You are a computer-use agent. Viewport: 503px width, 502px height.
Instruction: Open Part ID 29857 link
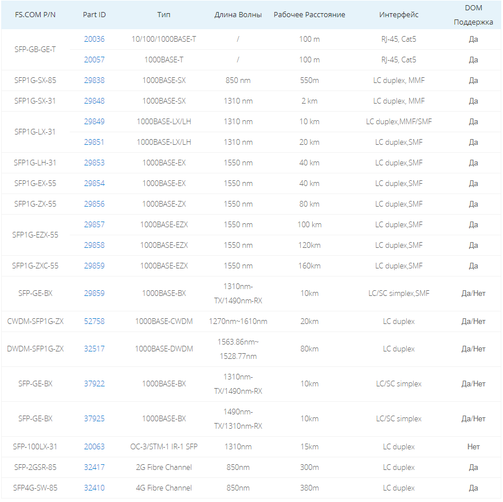coord(94,224)
